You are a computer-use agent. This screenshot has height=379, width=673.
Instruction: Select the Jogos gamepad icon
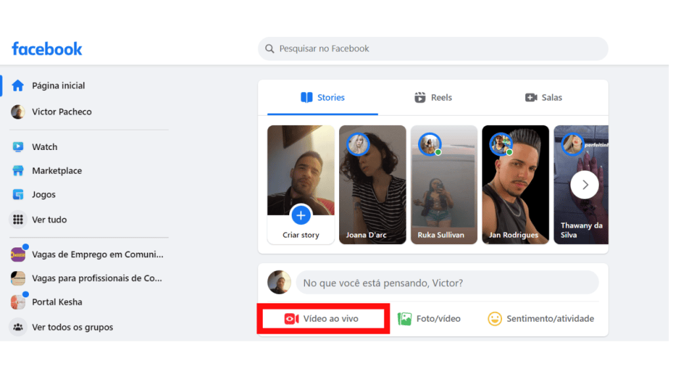tap(18, 194)
